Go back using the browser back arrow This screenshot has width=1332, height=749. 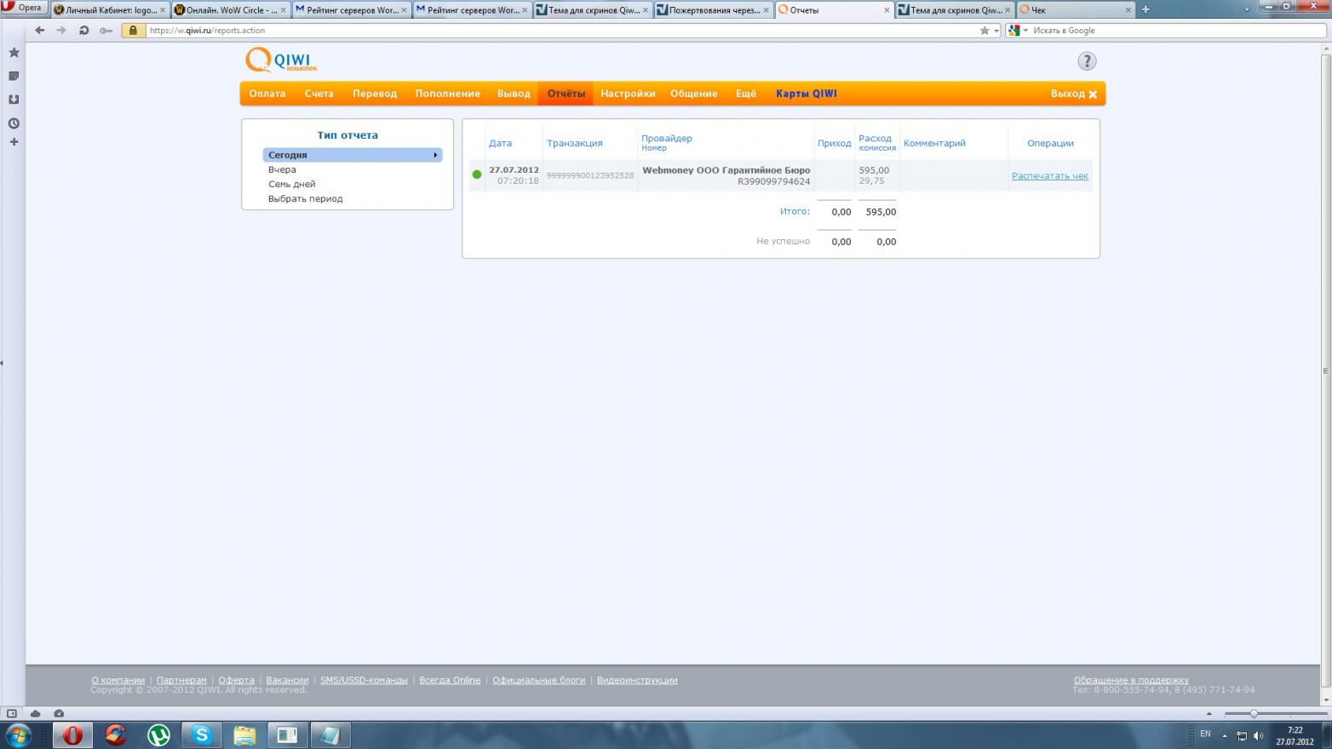coord(39,31)
